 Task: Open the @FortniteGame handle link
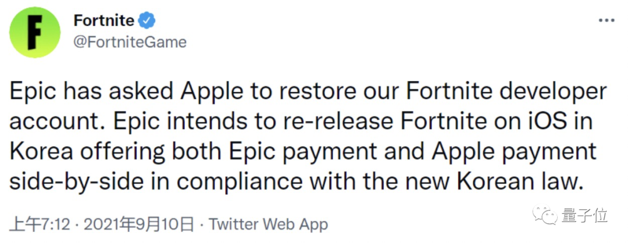tap(130, 42)
